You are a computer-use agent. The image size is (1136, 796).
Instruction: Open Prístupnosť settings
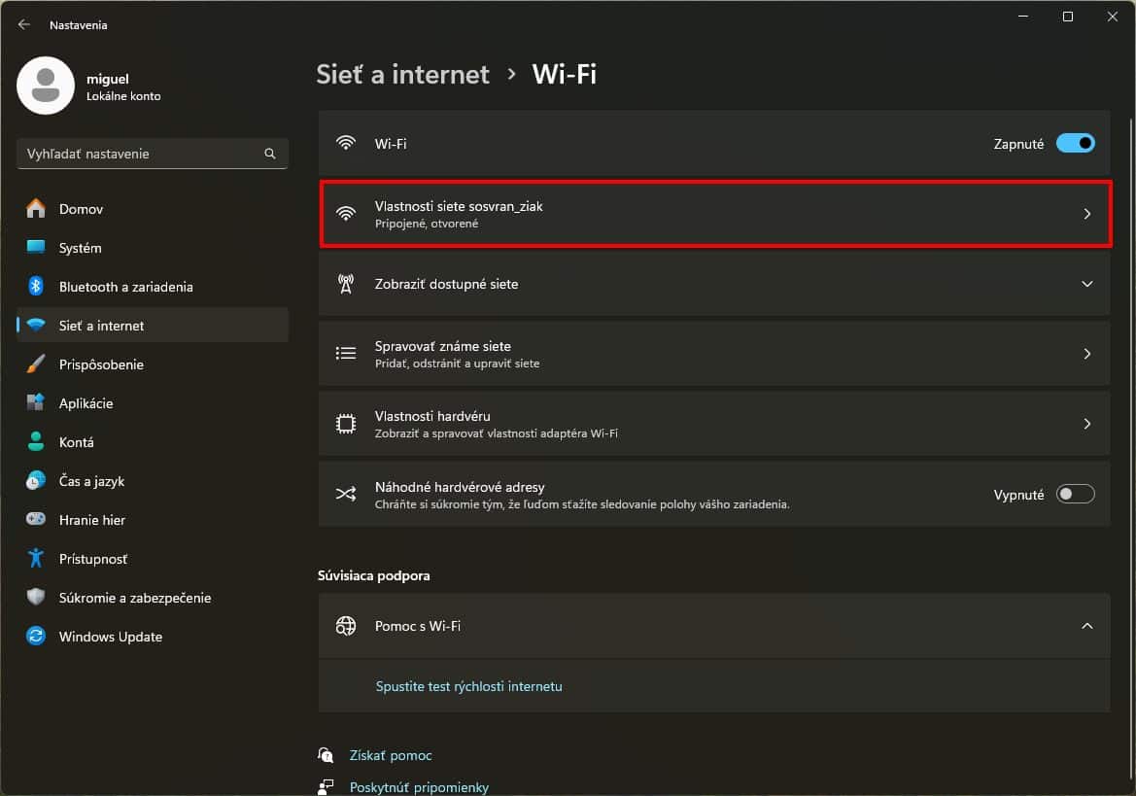click(153, 559)
